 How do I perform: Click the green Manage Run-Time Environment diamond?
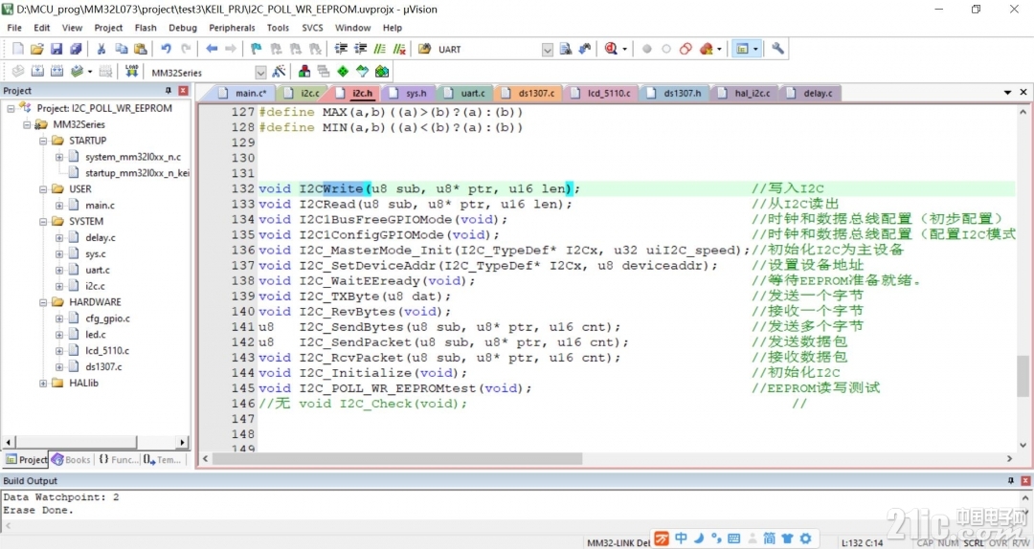click(x=343, y=71)
